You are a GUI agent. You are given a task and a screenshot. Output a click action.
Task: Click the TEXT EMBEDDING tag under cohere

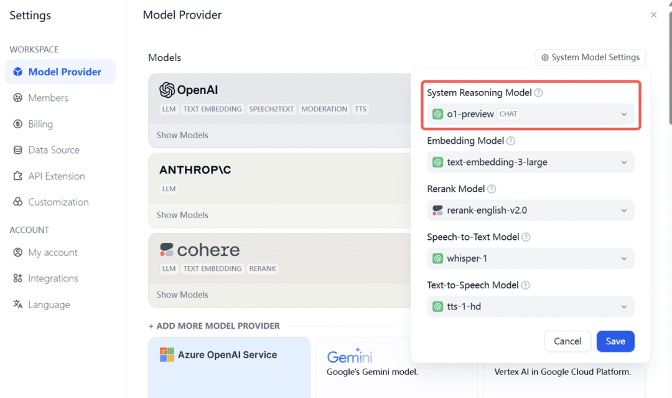(212, 268)
